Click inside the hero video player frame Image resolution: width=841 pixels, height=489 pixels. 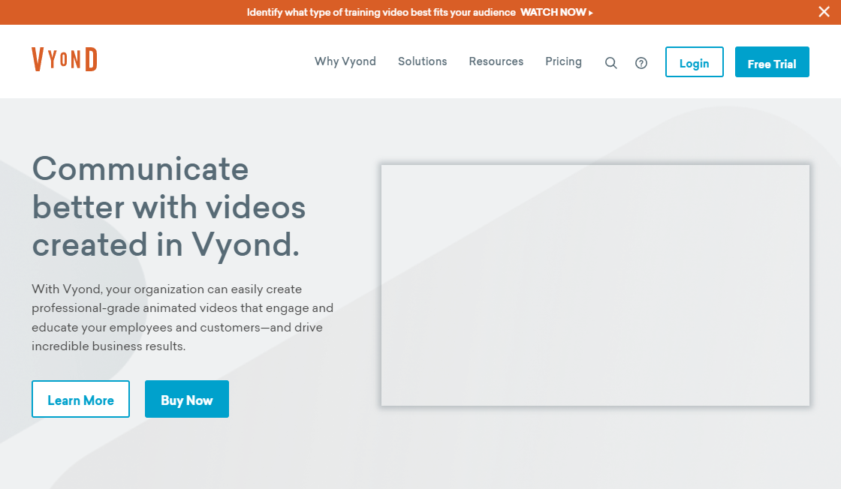pos(595,285)
